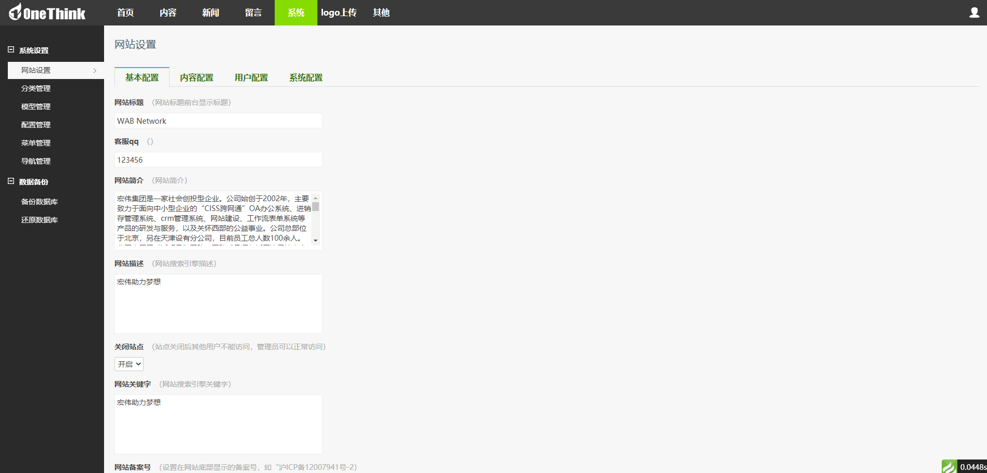Focus the 客服qq field with 123456

(219, 160)
